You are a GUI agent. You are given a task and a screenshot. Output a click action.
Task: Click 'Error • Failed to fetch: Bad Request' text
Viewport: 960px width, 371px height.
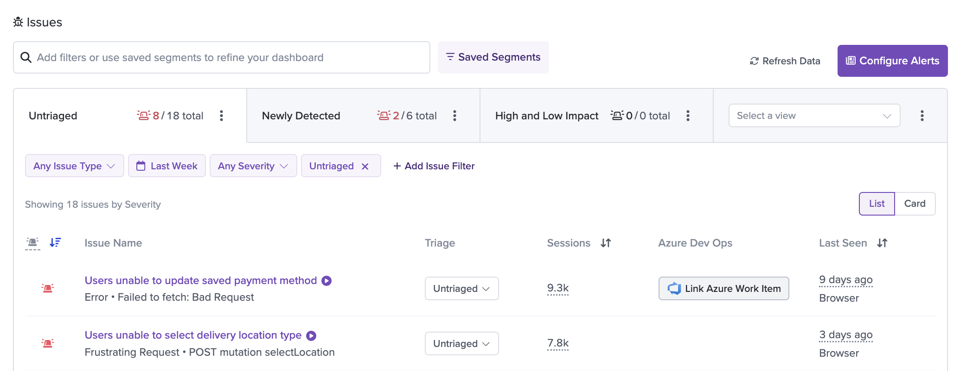tap(169, 297)
